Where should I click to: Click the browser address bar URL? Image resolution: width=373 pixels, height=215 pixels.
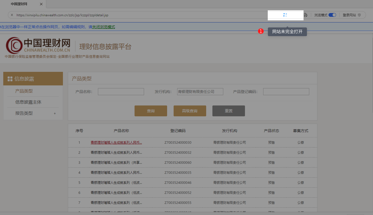click(62, 15)
